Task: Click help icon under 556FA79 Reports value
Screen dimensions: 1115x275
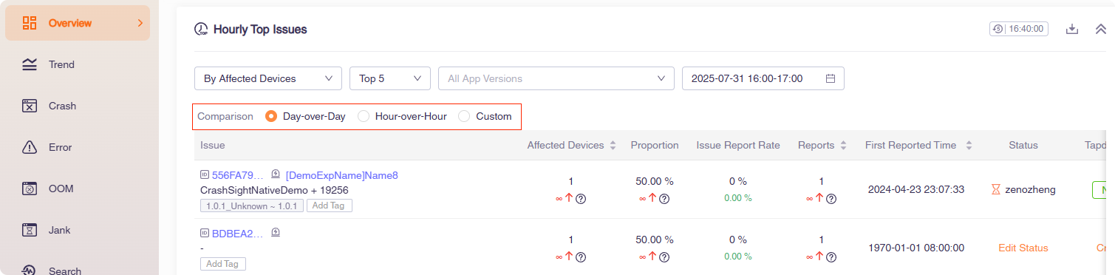Action: (831, 198)
